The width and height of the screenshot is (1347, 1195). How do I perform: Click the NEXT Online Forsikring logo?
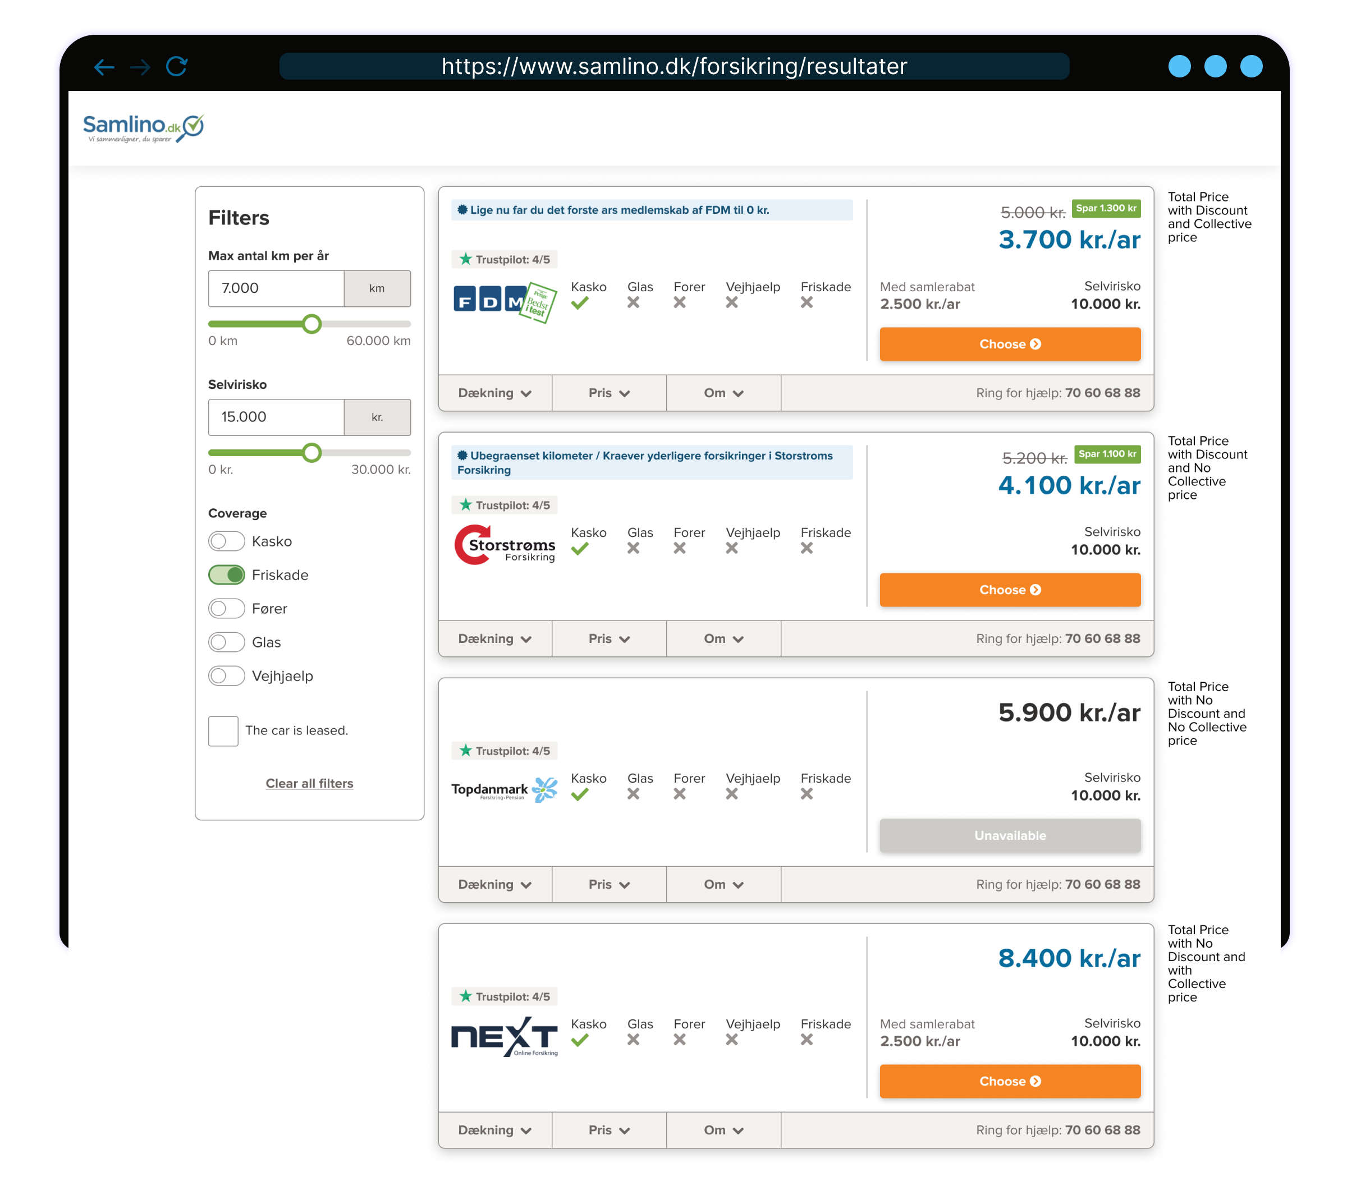pyautogui.click(x=503, y=1036)
